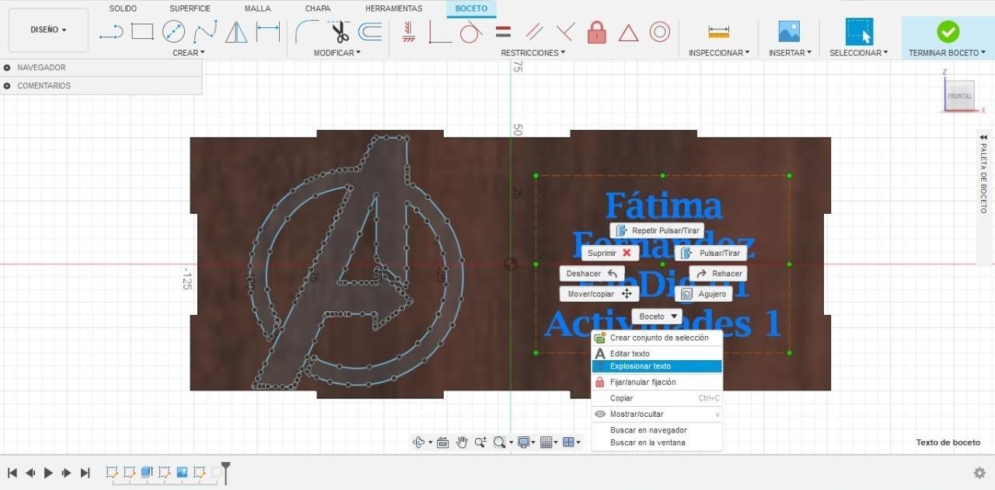The height and width of the screenshot is (490, 995).
Task: Click the Measure ruler icon
Action: [x=718, y=32]
